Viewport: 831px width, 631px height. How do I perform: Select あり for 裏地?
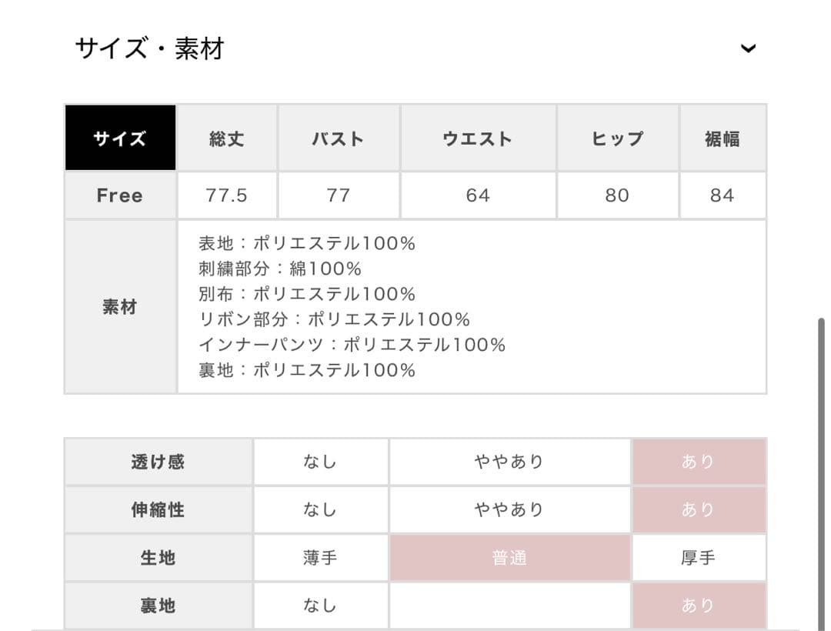[698, 606]
